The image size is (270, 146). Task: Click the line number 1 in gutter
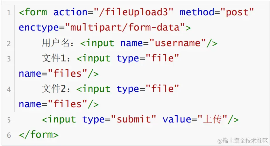pyautogui.click(x=9, y=13)
